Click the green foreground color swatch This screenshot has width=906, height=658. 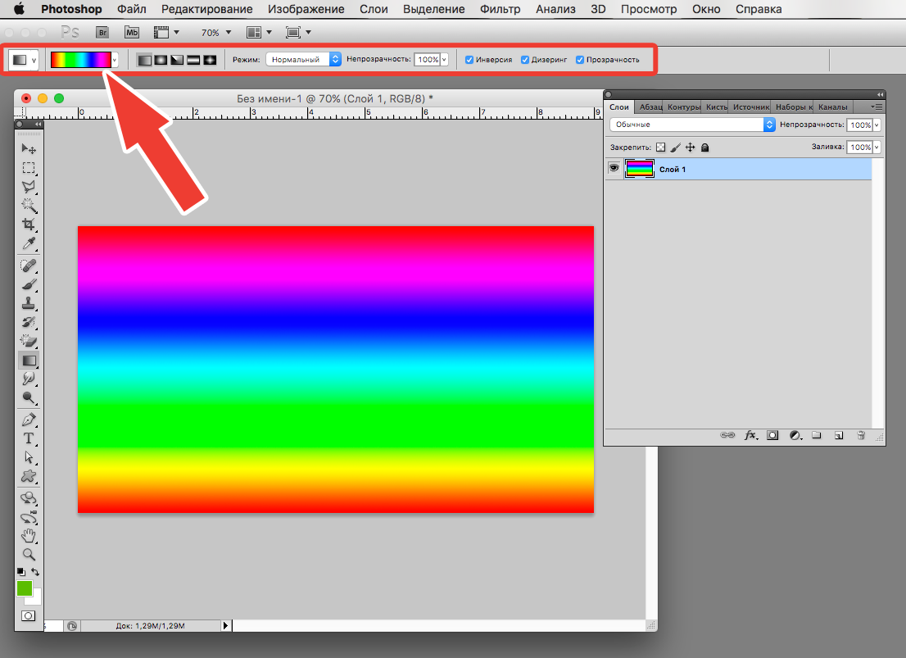pos(24,588)
